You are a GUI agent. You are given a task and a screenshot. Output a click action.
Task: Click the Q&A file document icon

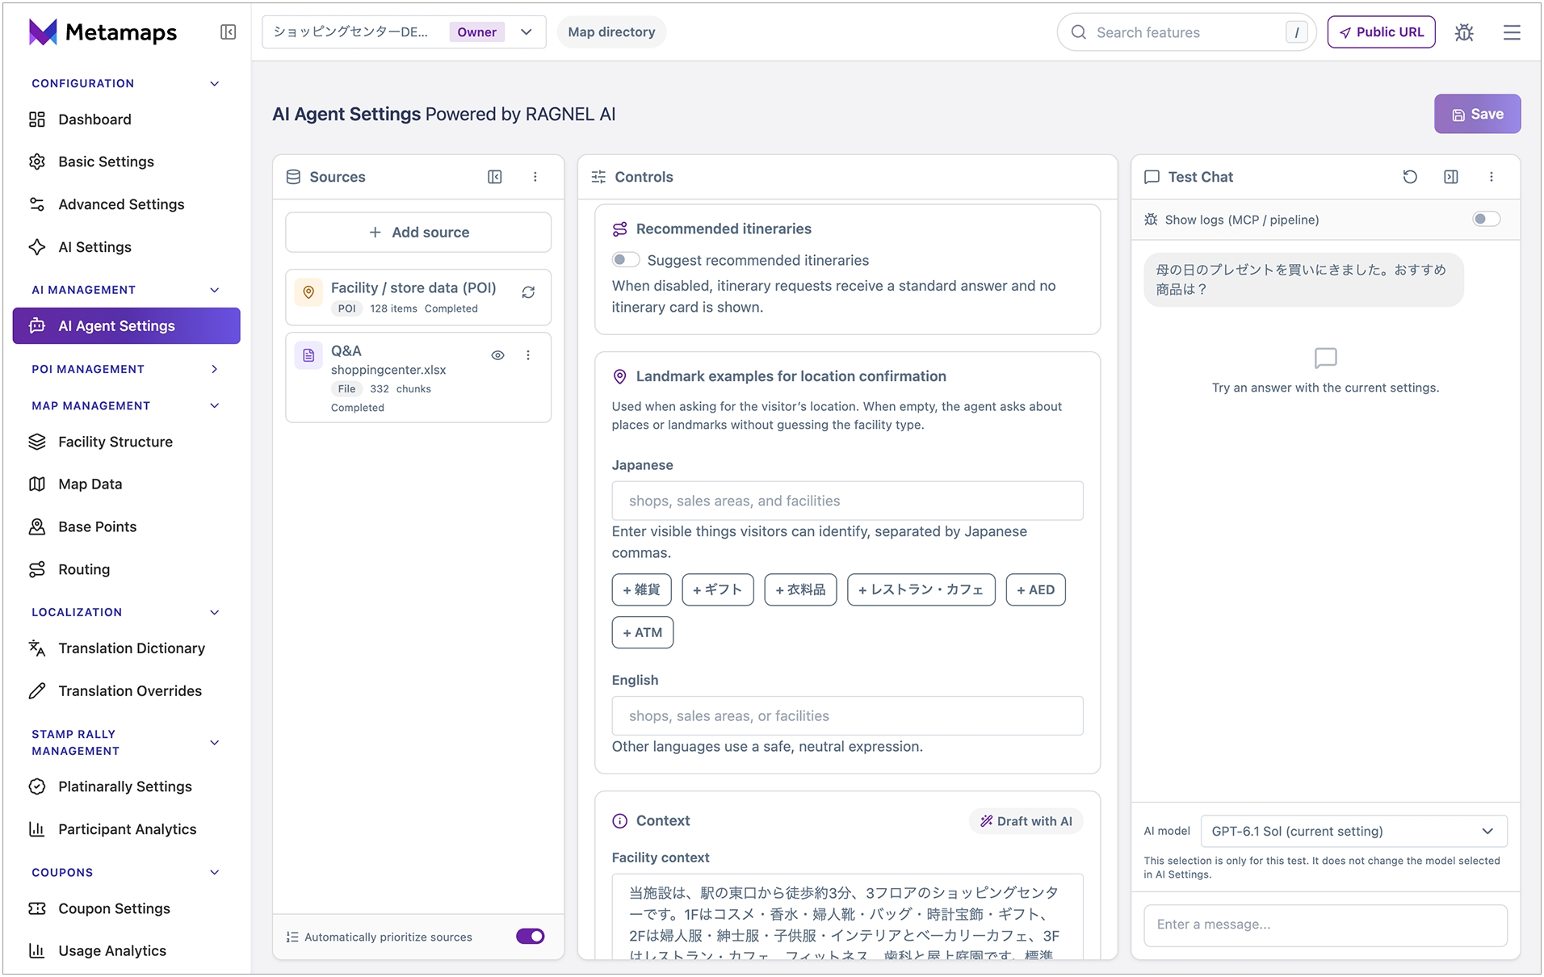308,355
